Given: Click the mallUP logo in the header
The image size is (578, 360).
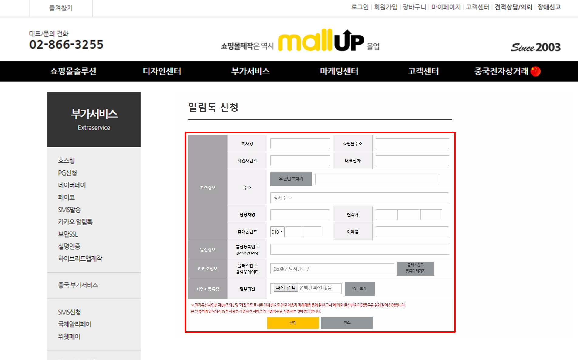Looking at the screenshot, I should 320,40.
